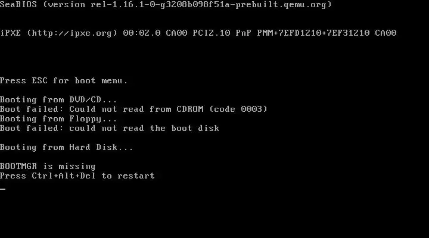The height and width of the screenshot is (238, 429).
Task: Click the "BOOTMGR is missing" error
Action: pos(48,167)
